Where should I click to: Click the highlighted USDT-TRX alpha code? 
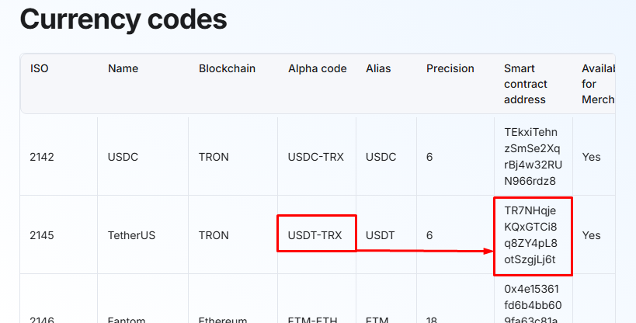(x=315, y=235)
